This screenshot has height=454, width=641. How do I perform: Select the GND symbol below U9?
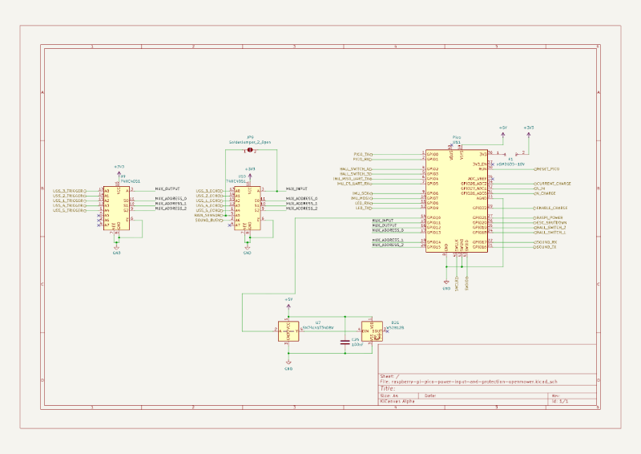[116, 250]
